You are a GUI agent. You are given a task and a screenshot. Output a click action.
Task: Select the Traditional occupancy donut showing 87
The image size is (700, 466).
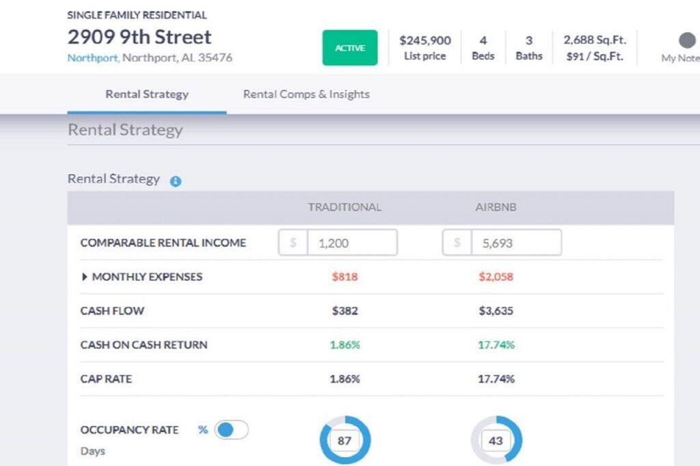pos(345,441)
